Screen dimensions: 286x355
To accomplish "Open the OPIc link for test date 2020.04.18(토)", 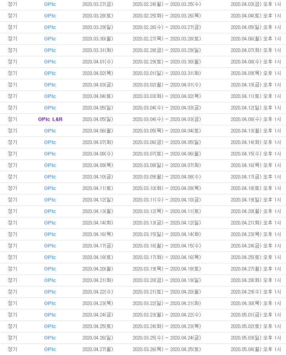I will point(50,257).
